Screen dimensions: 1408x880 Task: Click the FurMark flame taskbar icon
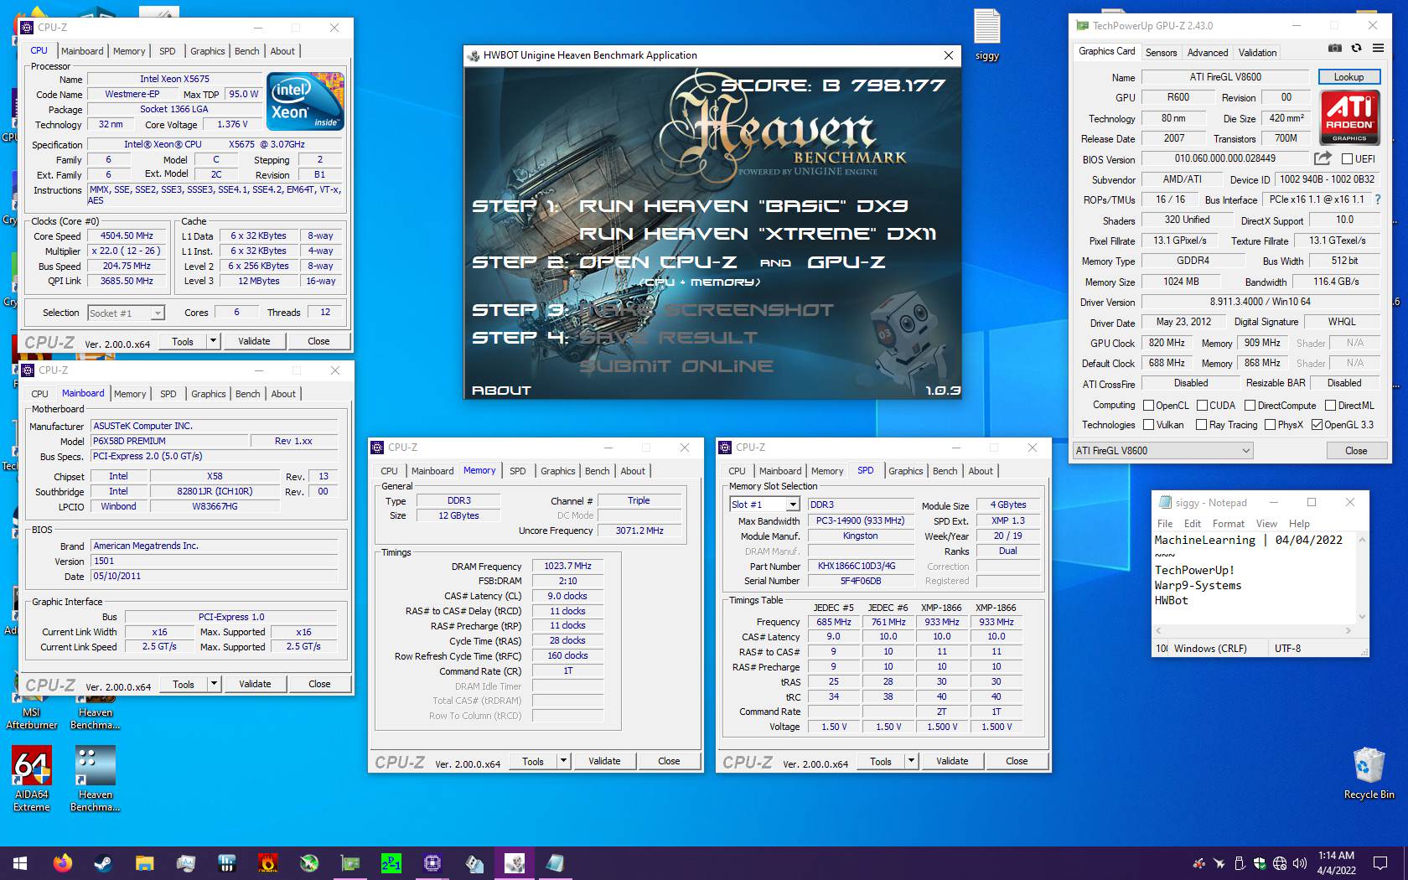coord(268,862)
